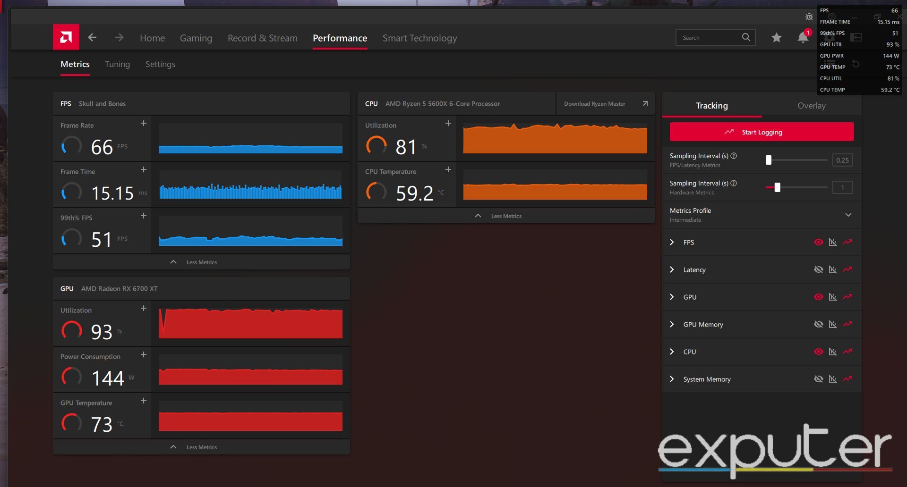Open the Smart Technology tab
This screenshot has width=907, height=487.
pyautogui.click(x=419, y=38)
